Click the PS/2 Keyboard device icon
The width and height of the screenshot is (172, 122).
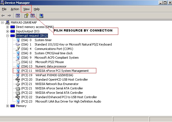point(18,44)
